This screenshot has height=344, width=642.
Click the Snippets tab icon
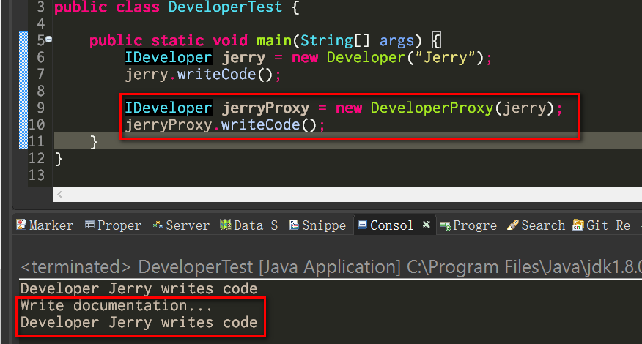pos(294,225)
